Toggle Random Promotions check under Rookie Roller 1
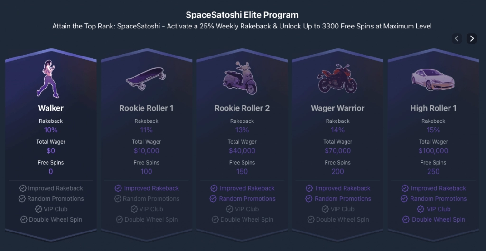 pos(118,199)
